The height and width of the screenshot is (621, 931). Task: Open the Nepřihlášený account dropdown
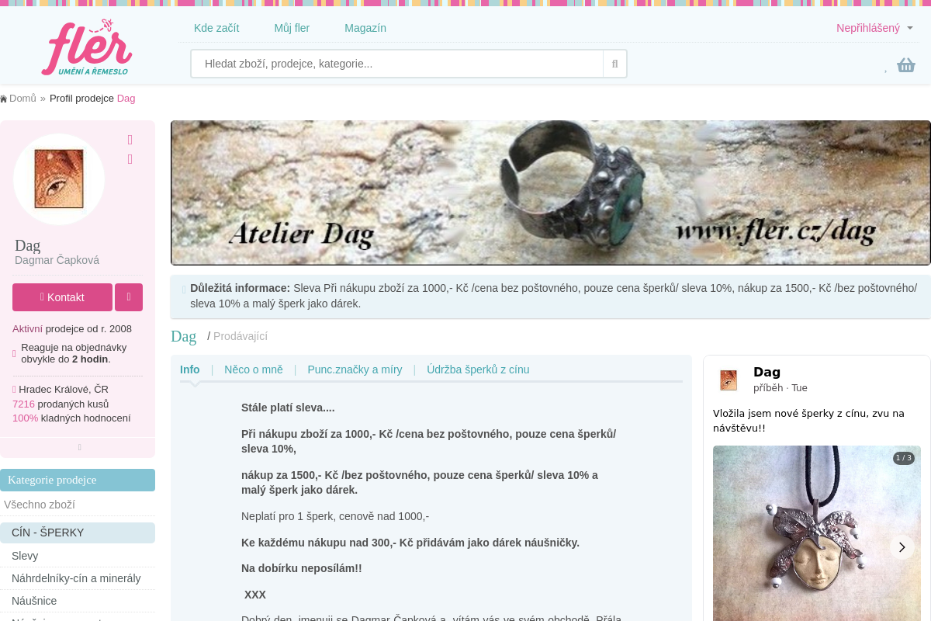point(874,28)
